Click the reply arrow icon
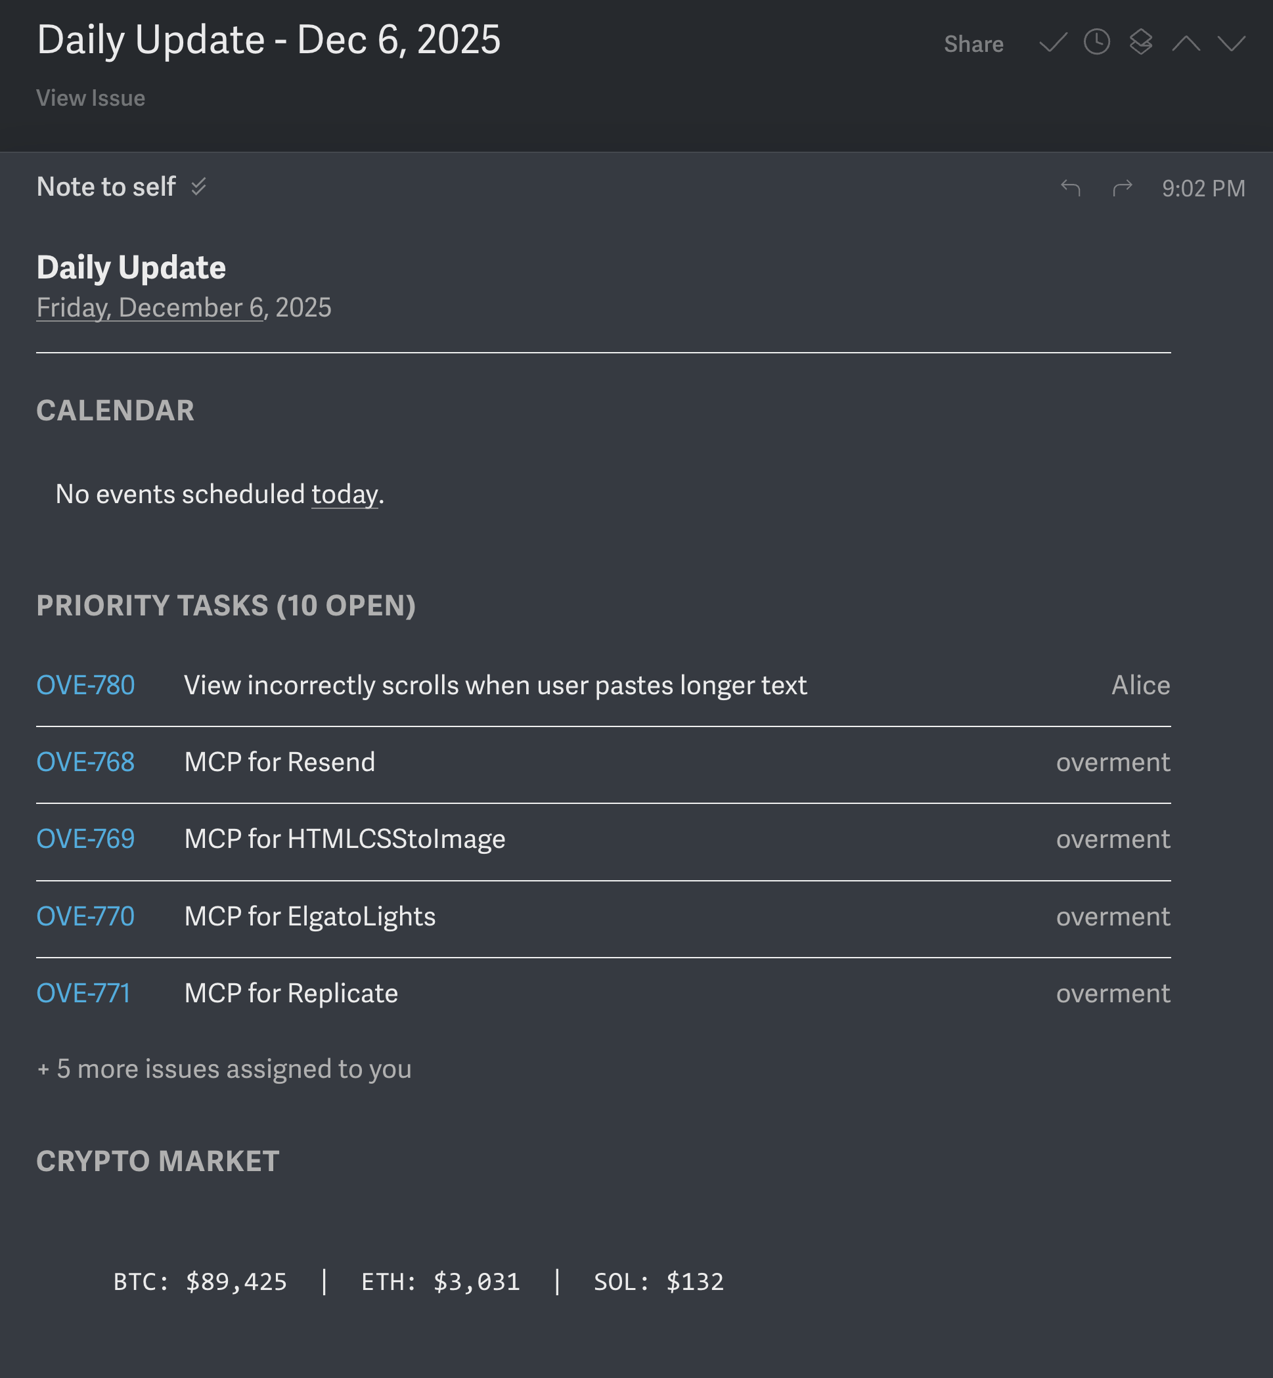The width and height of the screenshot is (1273, 1378). coord(1071,187)
